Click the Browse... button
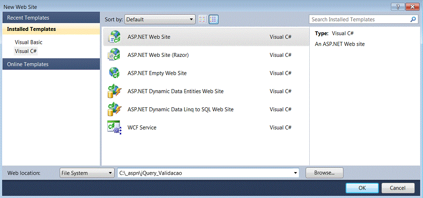 tap(324, 173)
